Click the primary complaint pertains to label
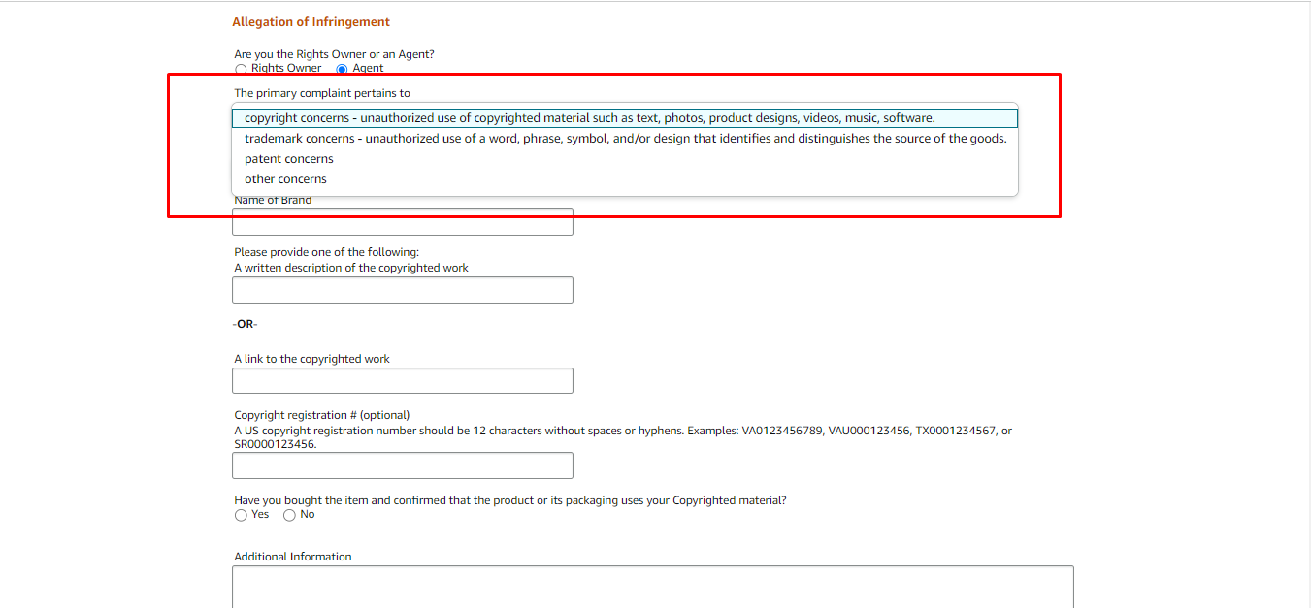Image resolution: width=1311 pixels, height=608 pixels. (322, 93)
